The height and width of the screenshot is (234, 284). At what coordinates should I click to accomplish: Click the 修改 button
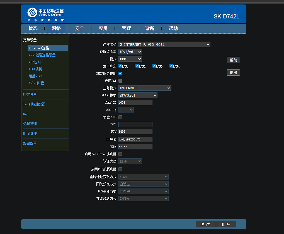206,224
